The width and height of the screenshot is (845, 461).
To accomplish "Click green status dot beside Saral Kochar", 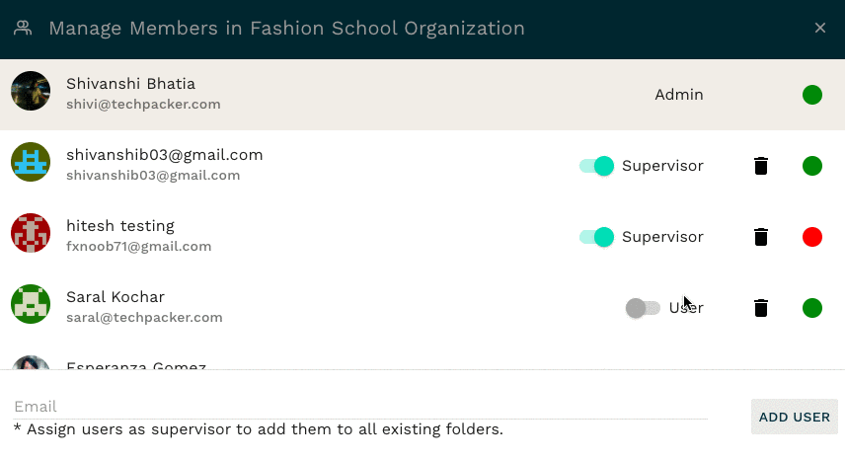I will (x=812, y=308).
